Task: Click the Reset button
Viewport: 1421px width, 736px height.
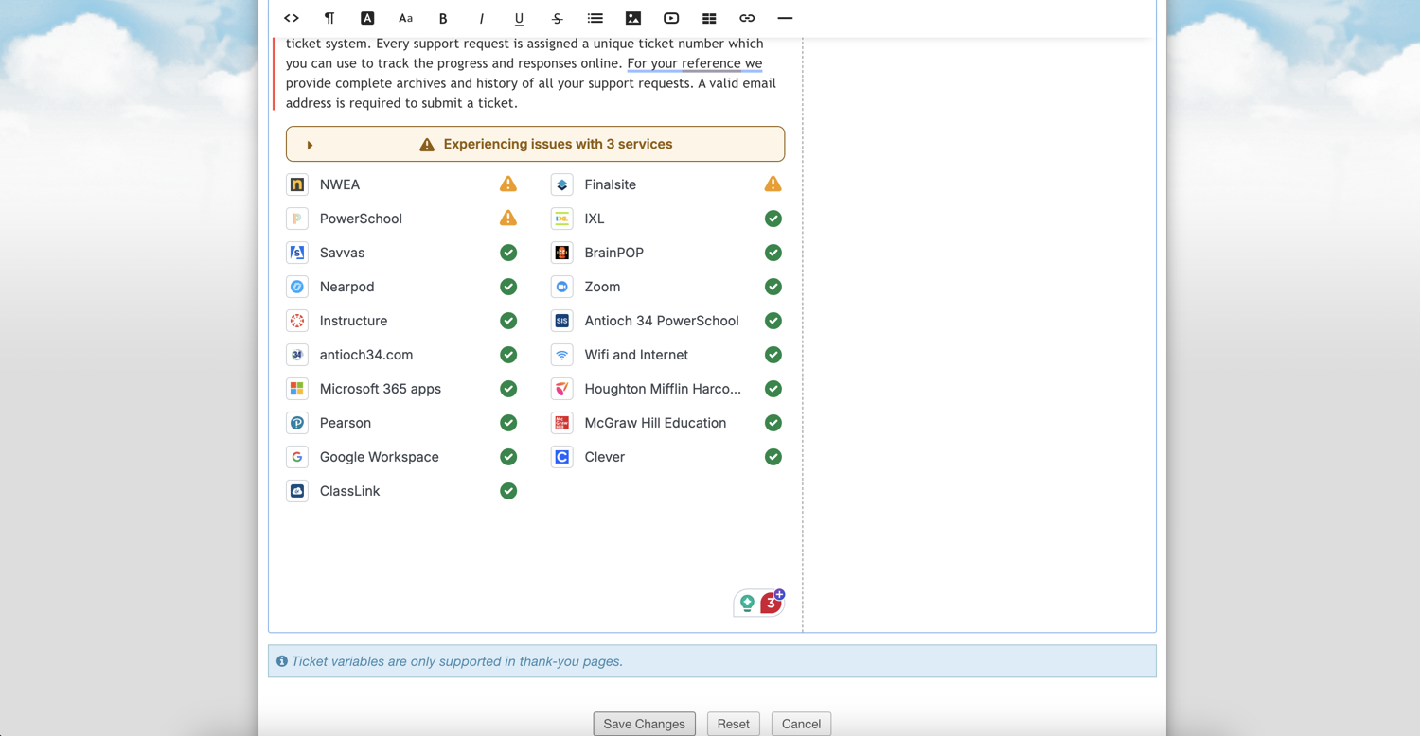Action: point(733,724)
